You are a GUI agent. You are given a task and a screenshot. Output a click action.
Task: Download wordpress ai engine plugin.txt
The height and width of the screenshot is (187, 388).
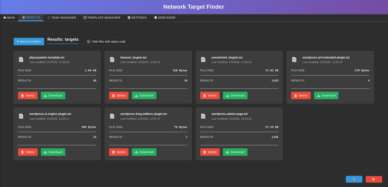[53, 152]
